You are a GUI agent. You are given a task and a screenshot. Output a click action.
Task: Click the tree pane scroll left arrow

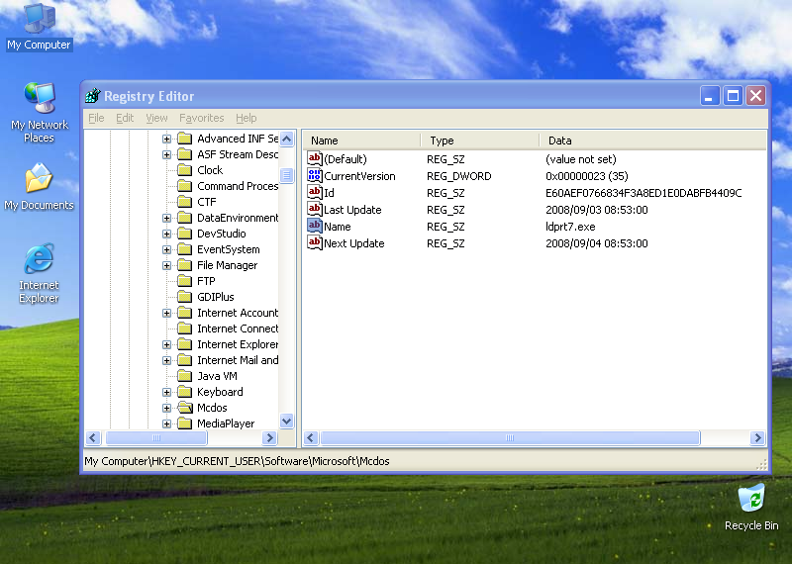tap(93, 437)
